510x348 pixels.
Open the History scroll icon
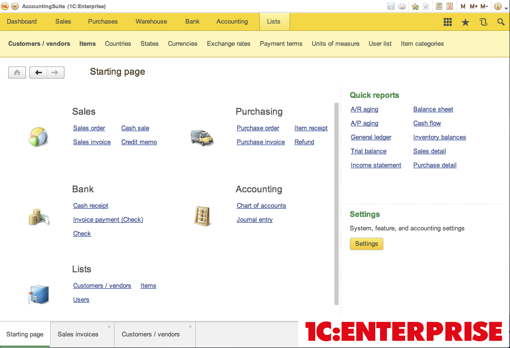(x=484, y=22)
